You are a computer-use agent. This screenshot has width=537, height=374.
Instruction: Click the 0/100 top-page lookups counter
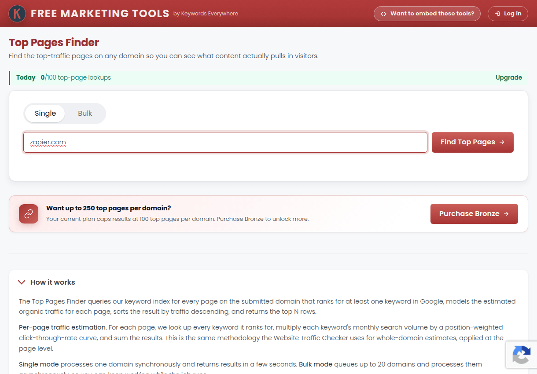click(76, 77)
